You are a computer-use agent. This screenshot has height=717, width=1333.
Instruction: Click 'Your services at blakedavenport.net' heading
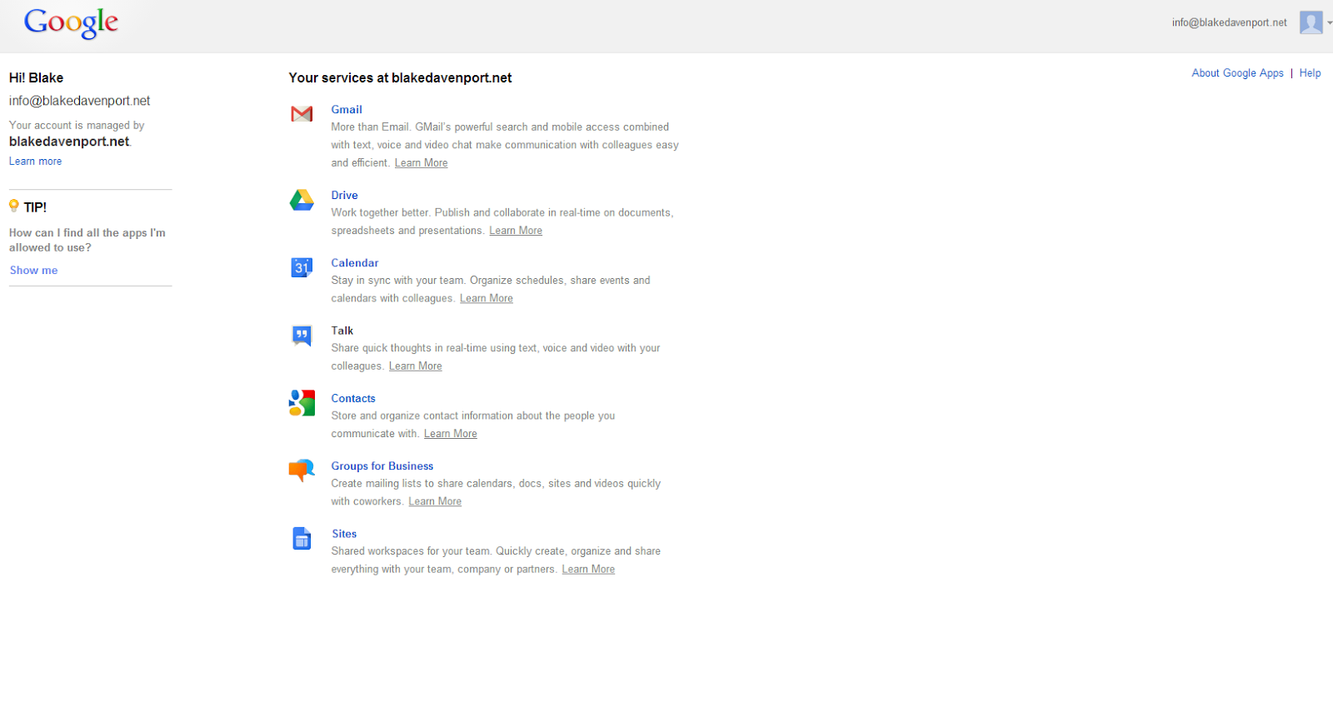pos(400,77)
